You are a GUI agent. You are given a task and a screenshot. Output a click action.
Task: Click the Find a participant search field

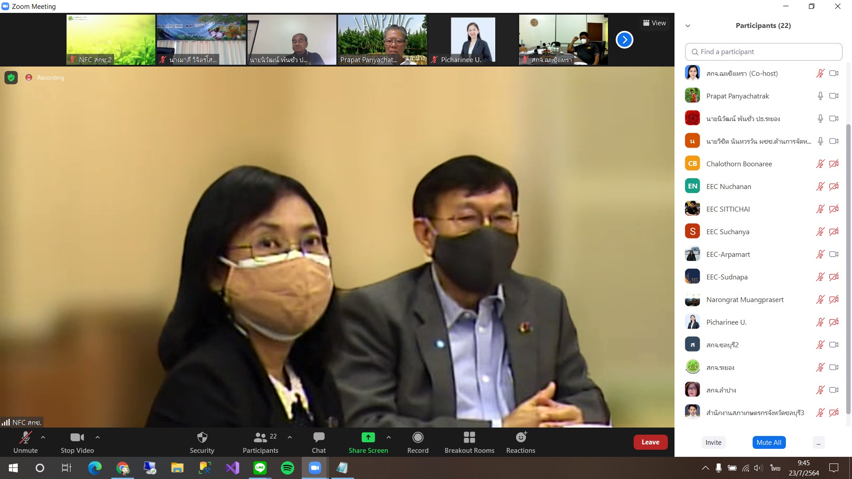point(764,52)
